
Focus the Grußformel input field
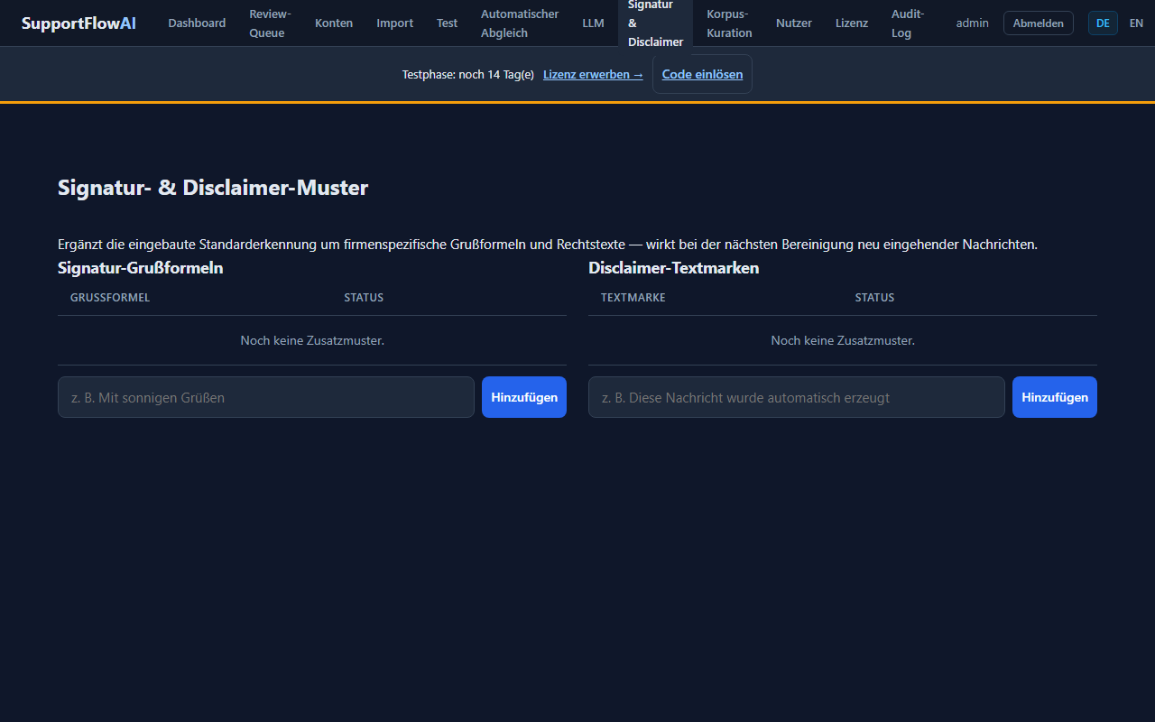click(266, 397)
